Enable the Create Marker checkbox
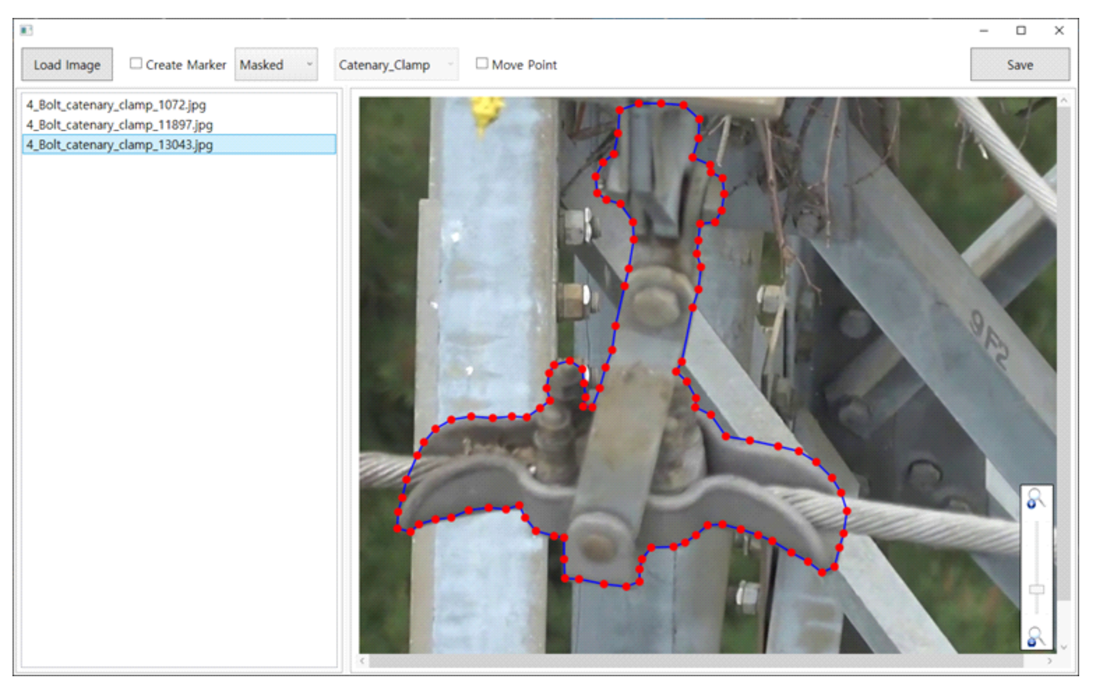The width and height of the screenshot is (1102, 686). click(136, 64)
